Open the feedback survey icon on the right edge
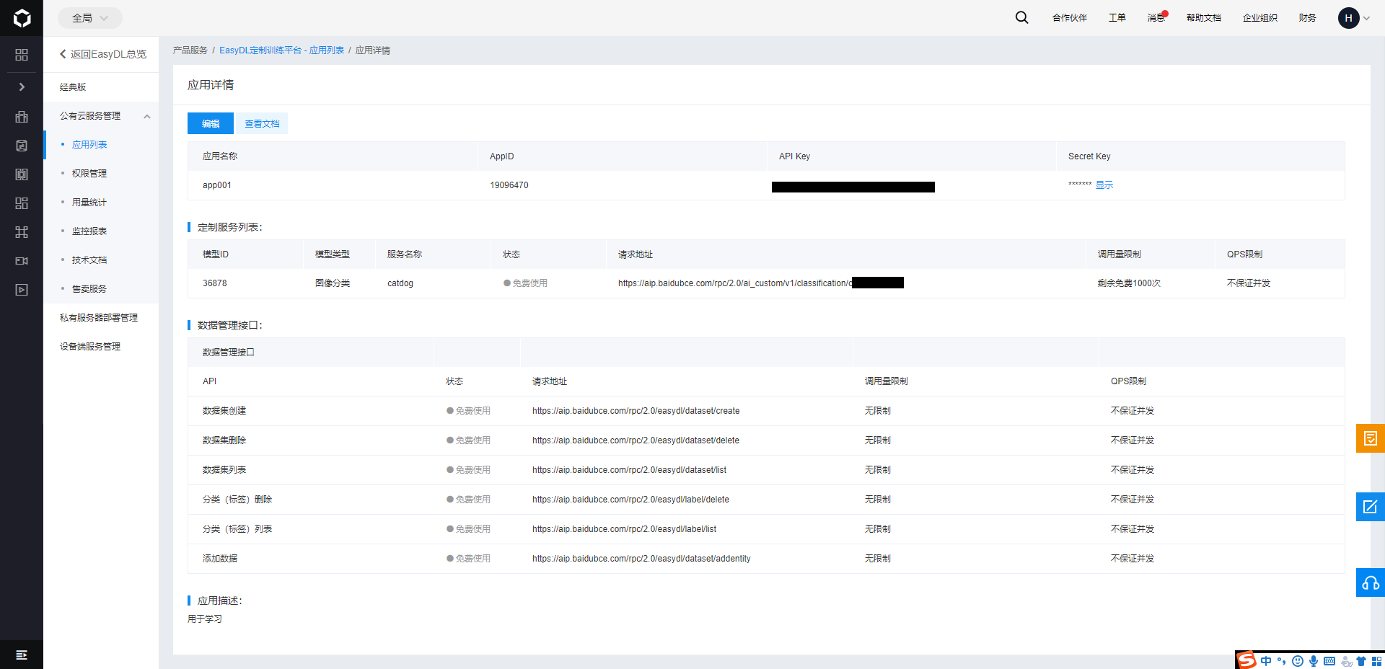The height and width of the screenshot is (669, 1385). pos(1370,438)
